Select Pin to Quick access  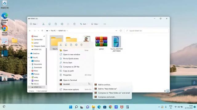[x=76, y=59]
